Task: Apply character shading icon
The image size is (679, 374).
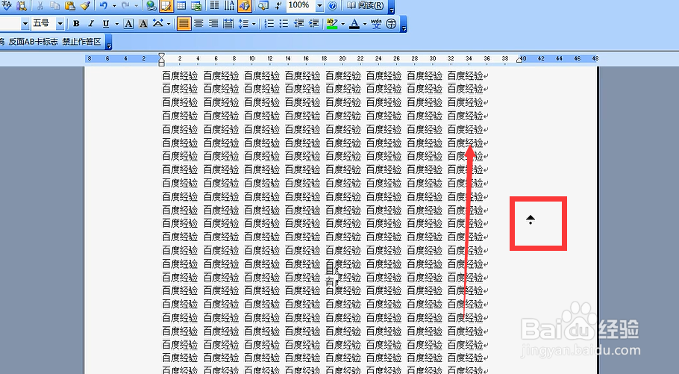Action: (143, 24)
